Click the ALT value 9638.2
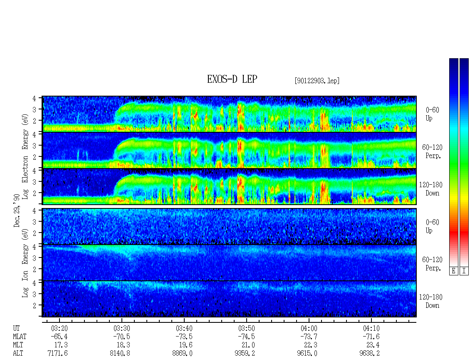The height and width of the screenshot is (364, 470). coord(369,354)
